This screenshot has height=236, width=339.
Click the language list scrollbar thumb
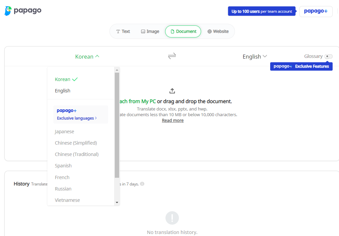117,125
